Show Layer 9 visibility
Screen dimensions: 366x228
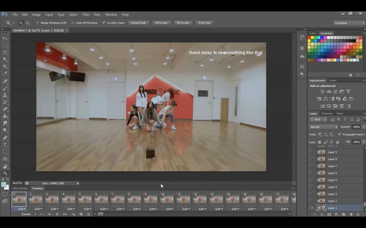312,152
